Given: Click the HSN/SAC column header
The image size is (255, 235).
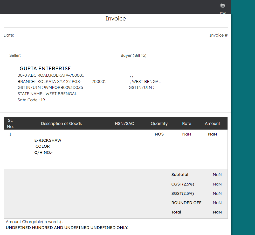Looking at the screenshot, I should pos(124,124).
